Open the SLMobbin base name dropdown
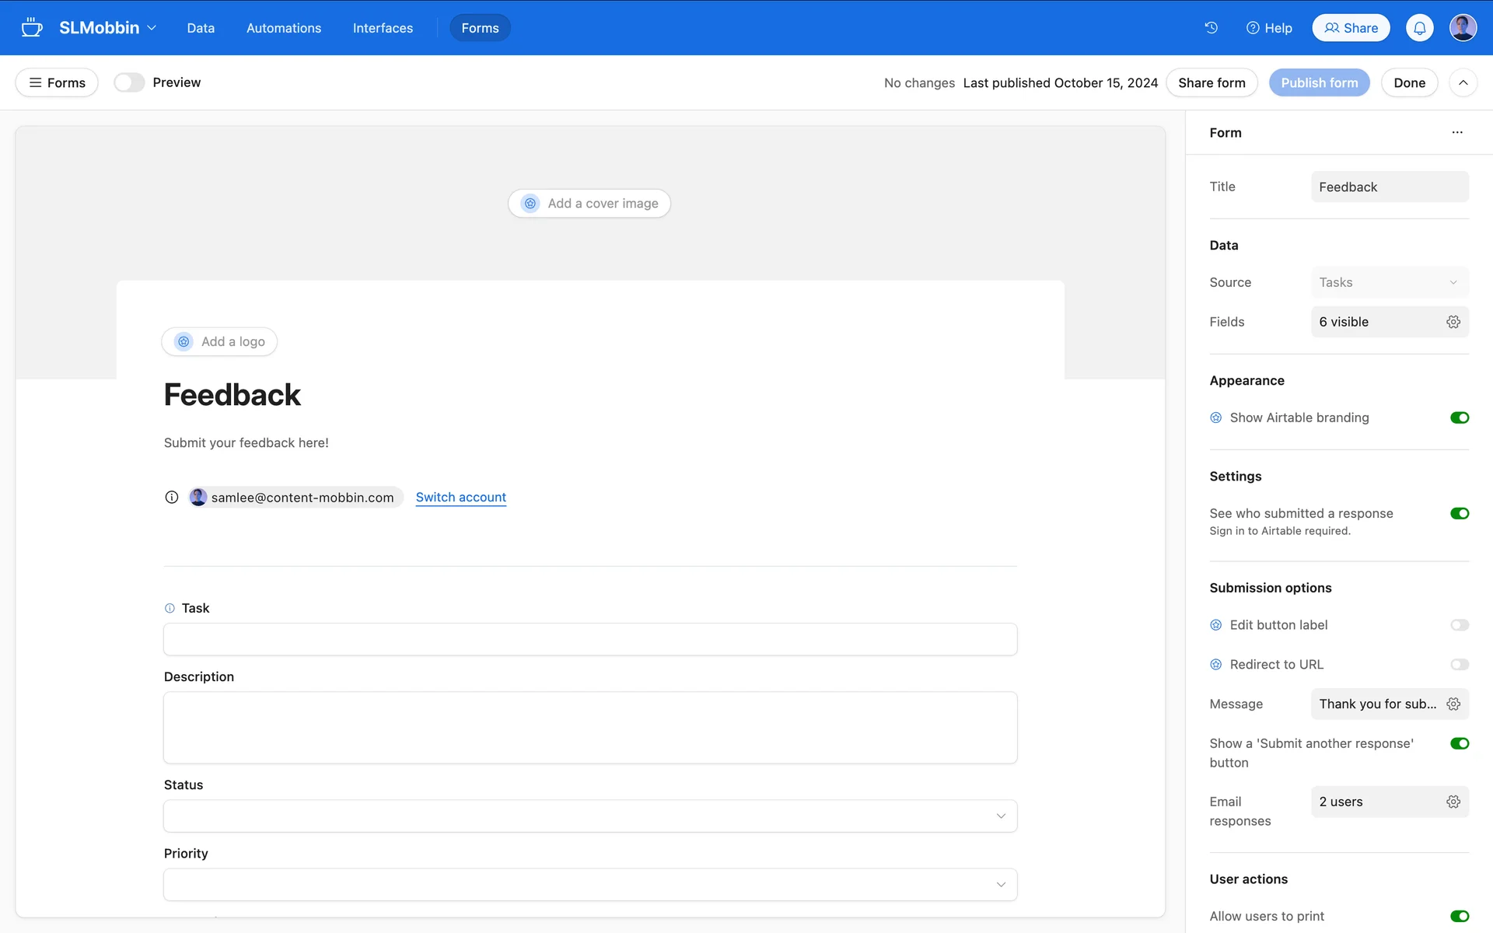The width and height of the screenshot is (1493, 933). coord(107,28)
